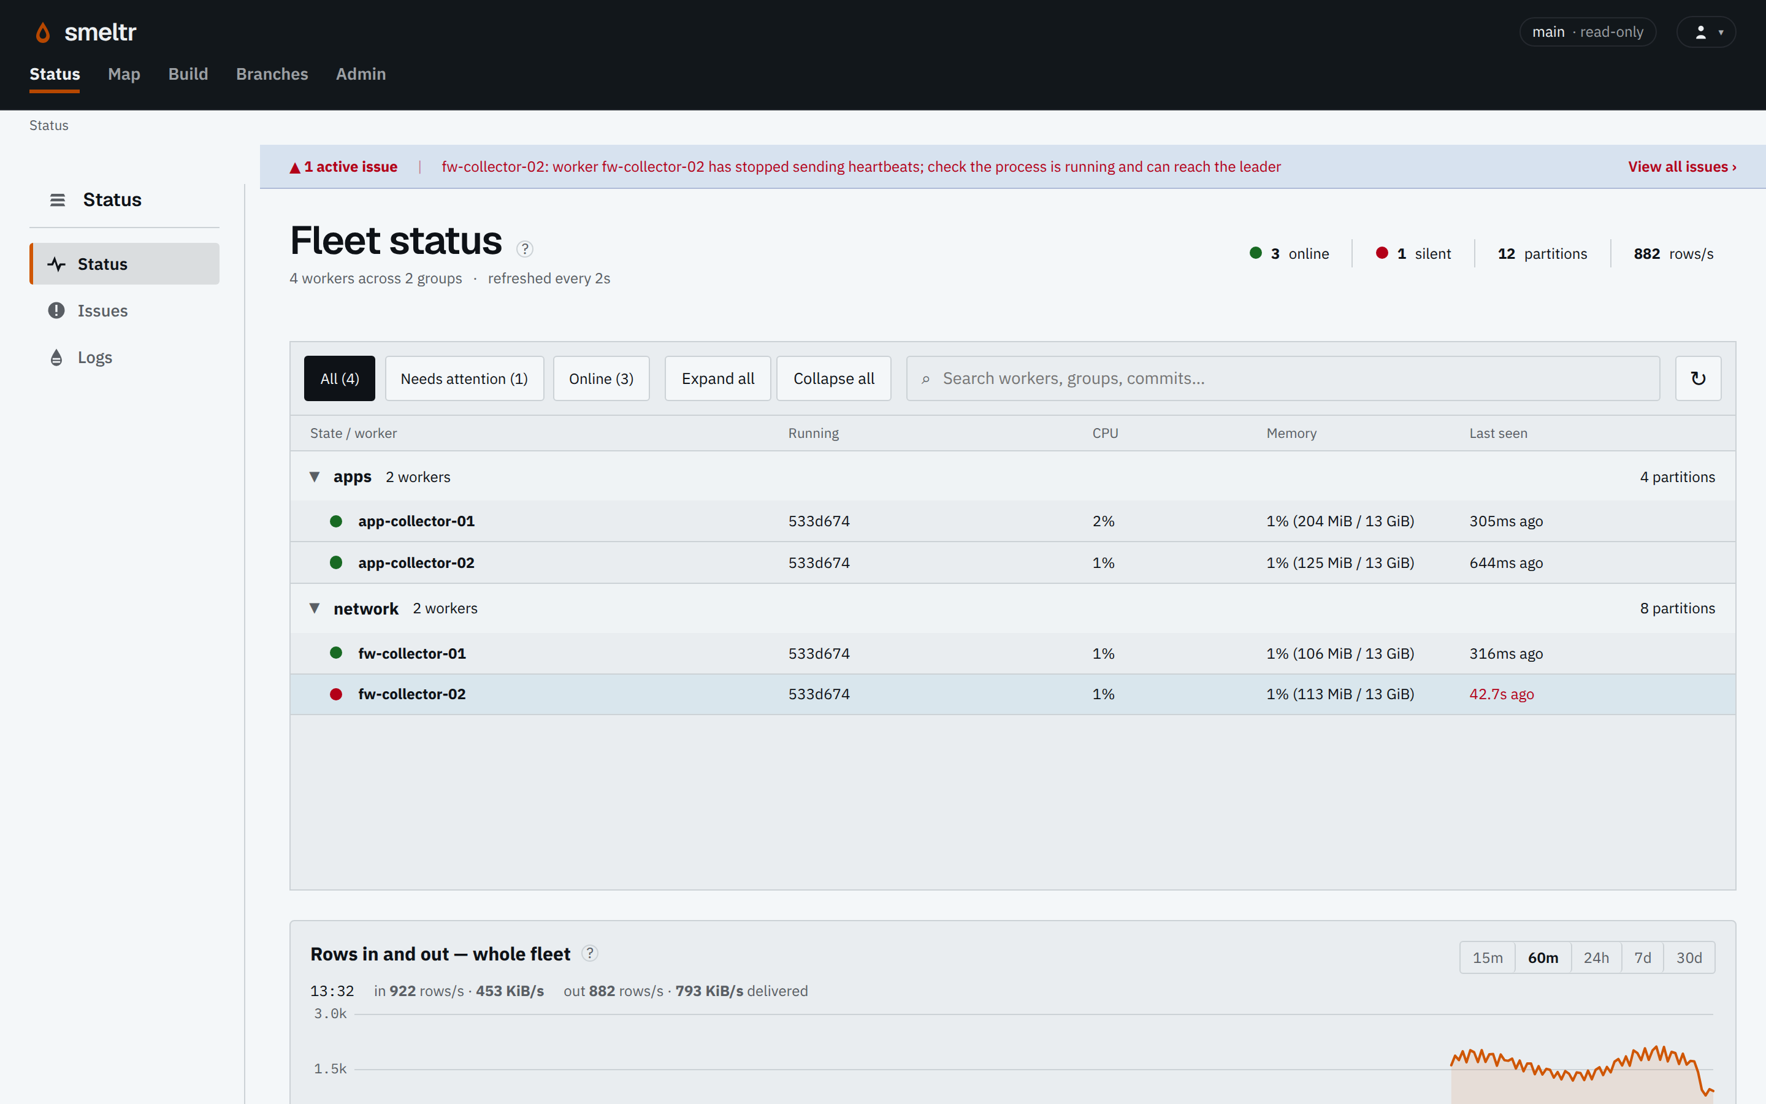Click the smeltr flame logo
1766x1104 pixels.
(43, 32)
